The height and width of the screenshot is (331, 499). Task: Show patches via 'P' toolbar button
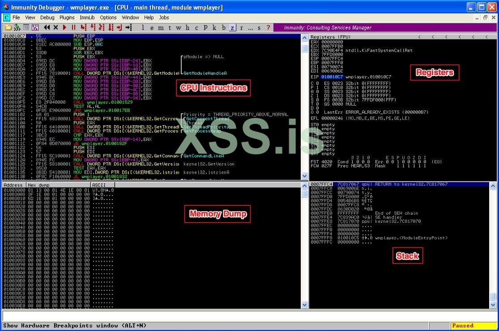(x=205, y=28)
